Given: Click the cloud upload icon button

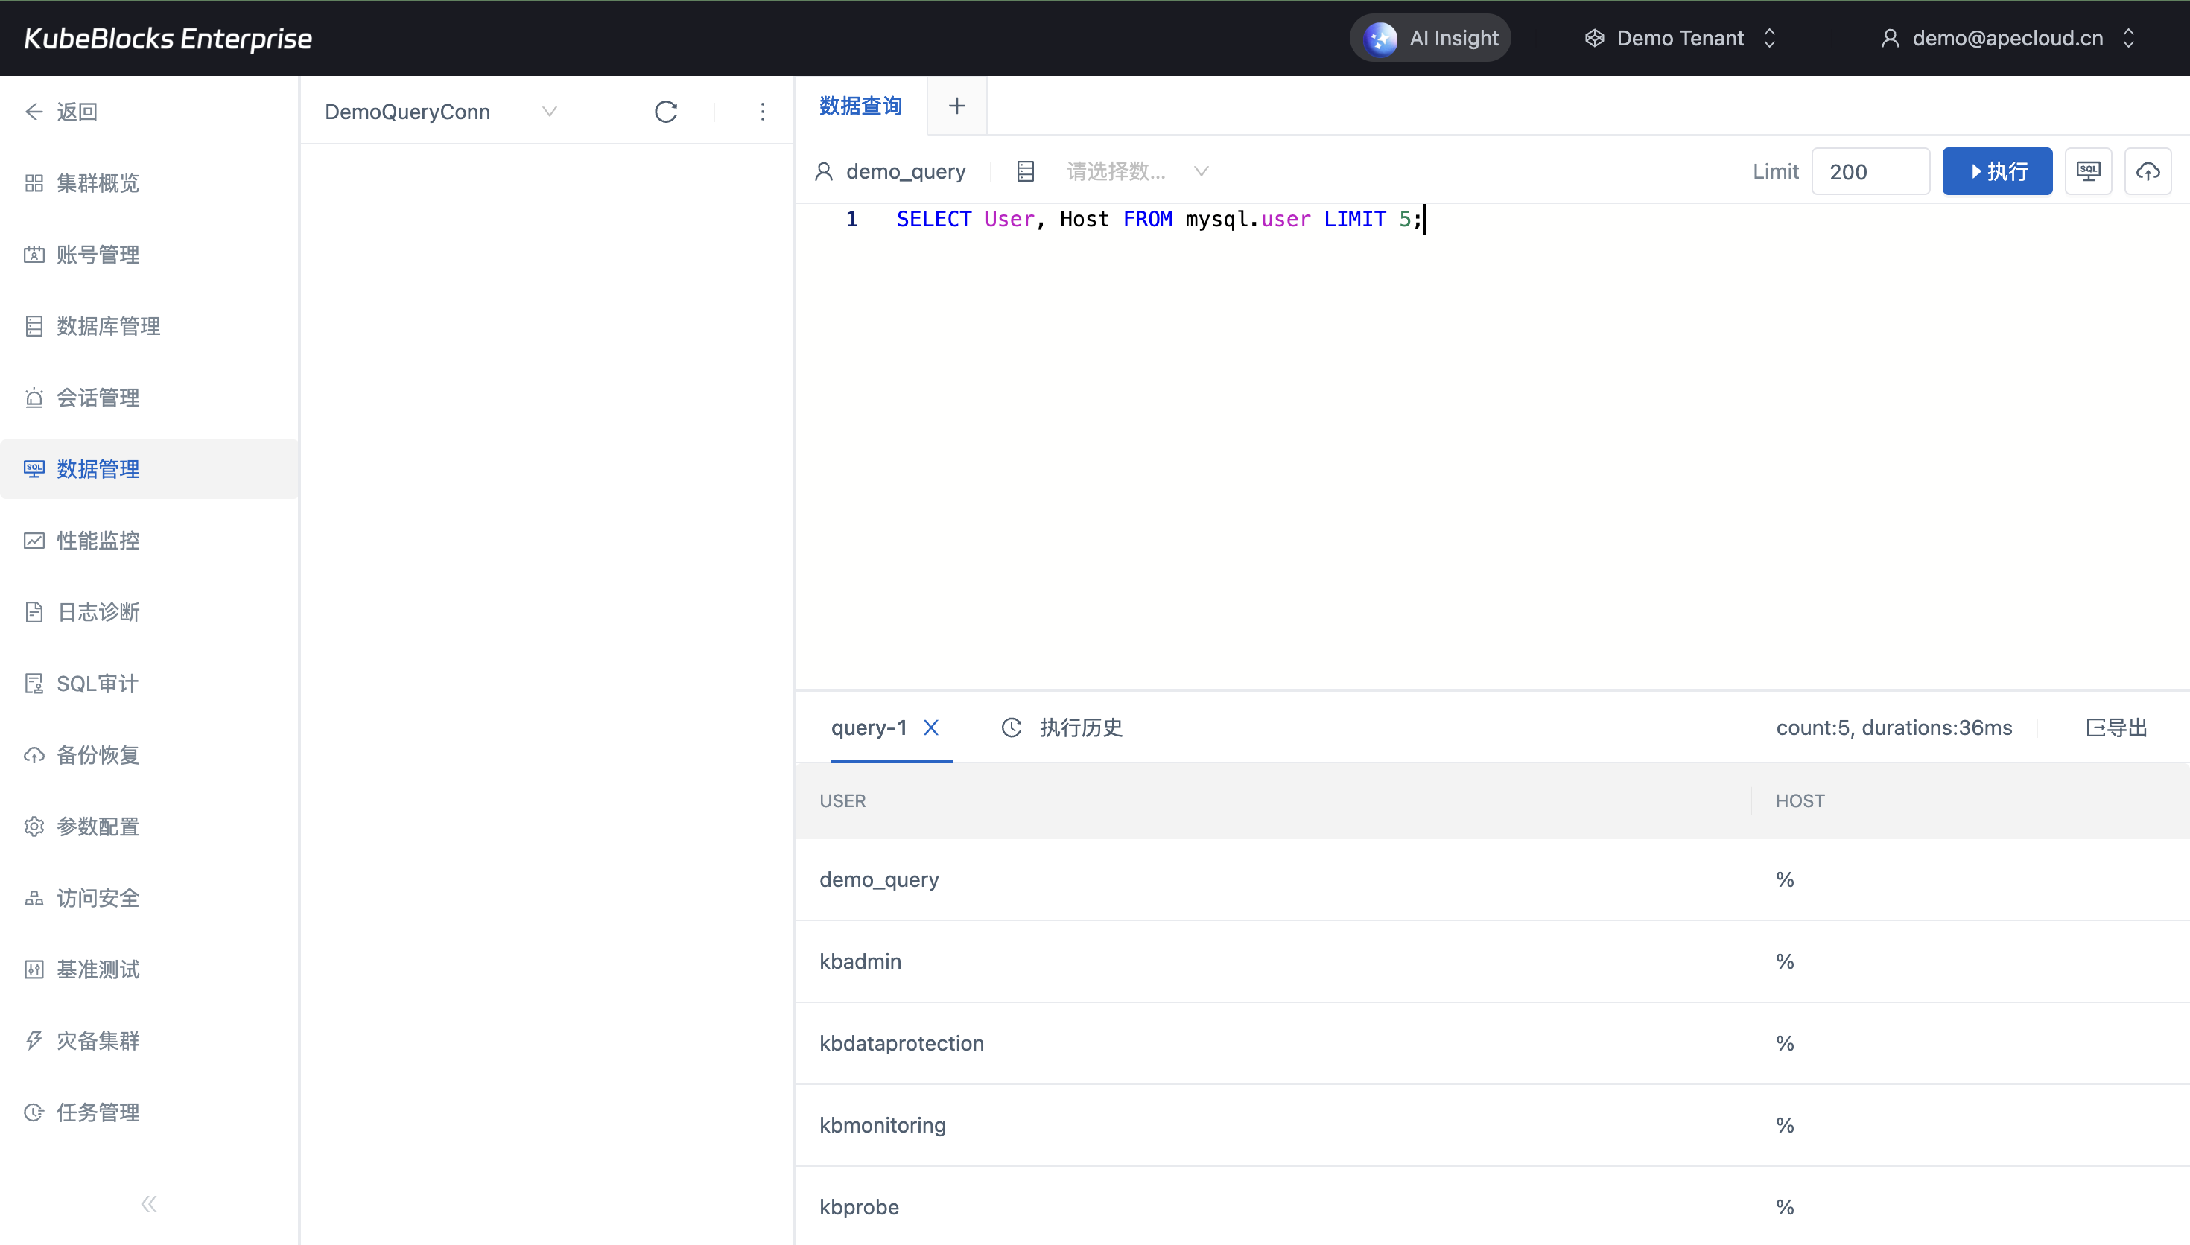Looking at the screenshot, I should [x=2148, y=171].
